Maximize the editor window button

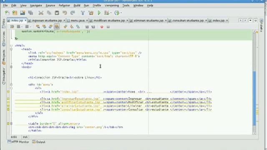256,20
